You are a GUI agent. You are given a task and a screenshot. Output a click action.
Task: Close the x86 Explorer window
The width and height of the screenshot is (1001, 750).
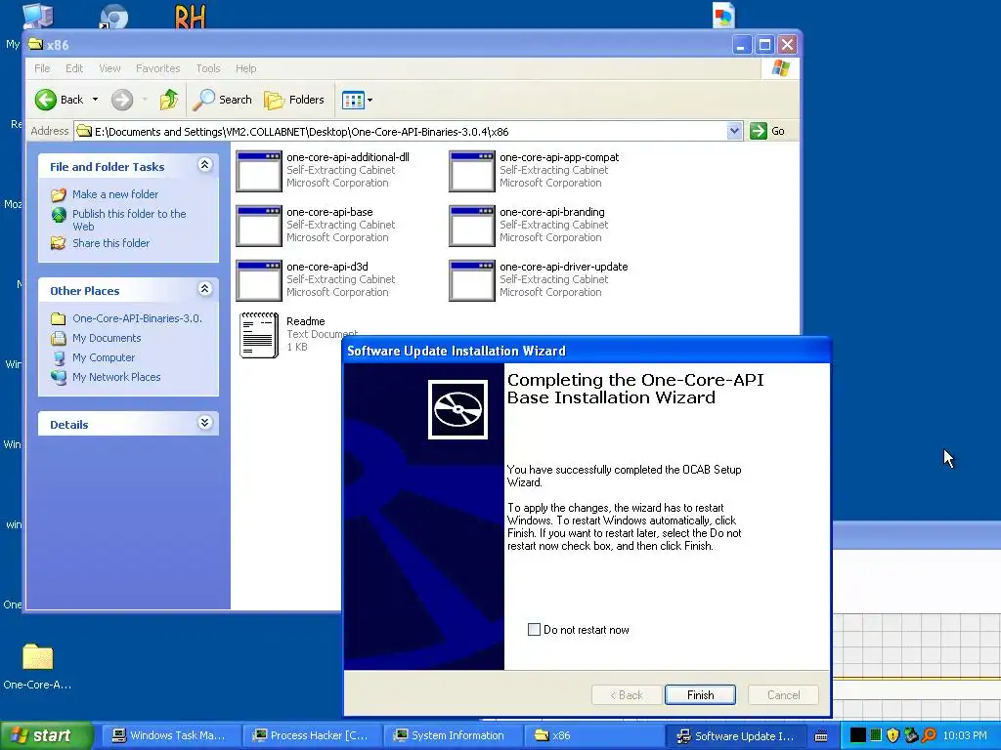click(787, 45)
